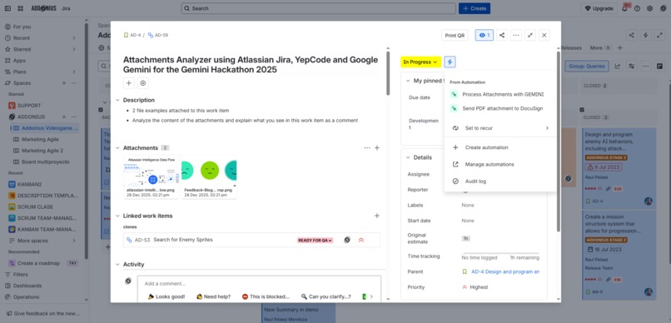Open the Audit log menu entry
This screenshot has height=323, width=671.
[x=500, y=181]
